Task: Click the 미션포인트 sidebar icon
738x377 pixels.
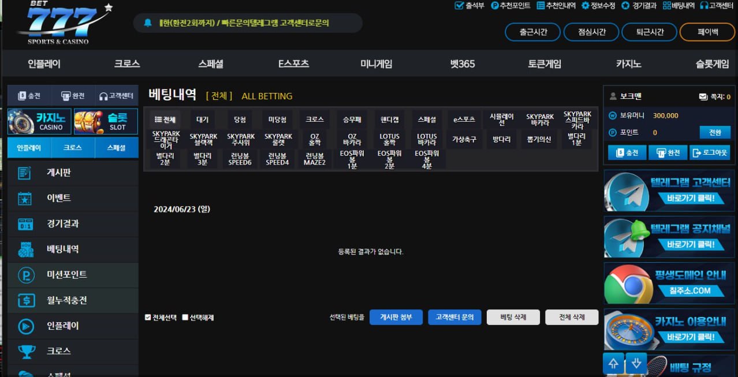Action: coord(26,275)
